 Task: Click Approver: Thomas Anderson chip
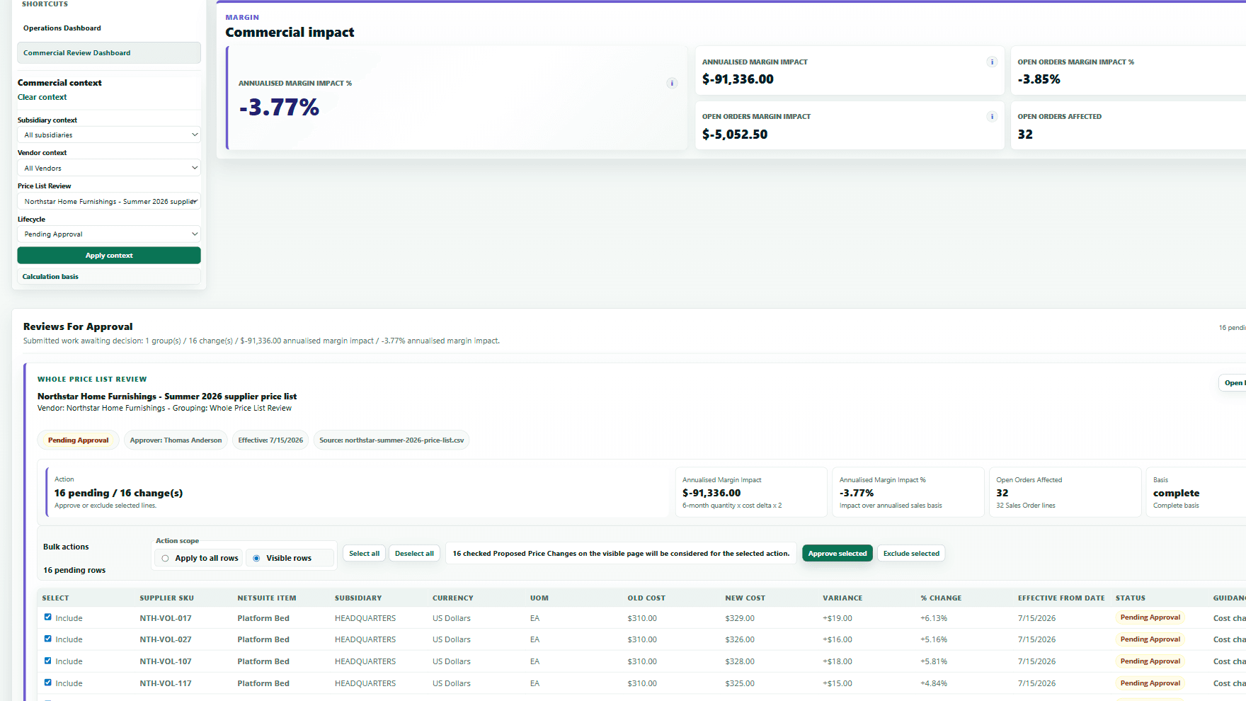(176, 440)
